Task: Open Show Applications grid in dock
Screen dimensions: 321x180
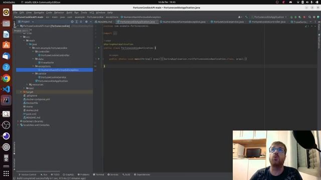Action: [6, 173]
